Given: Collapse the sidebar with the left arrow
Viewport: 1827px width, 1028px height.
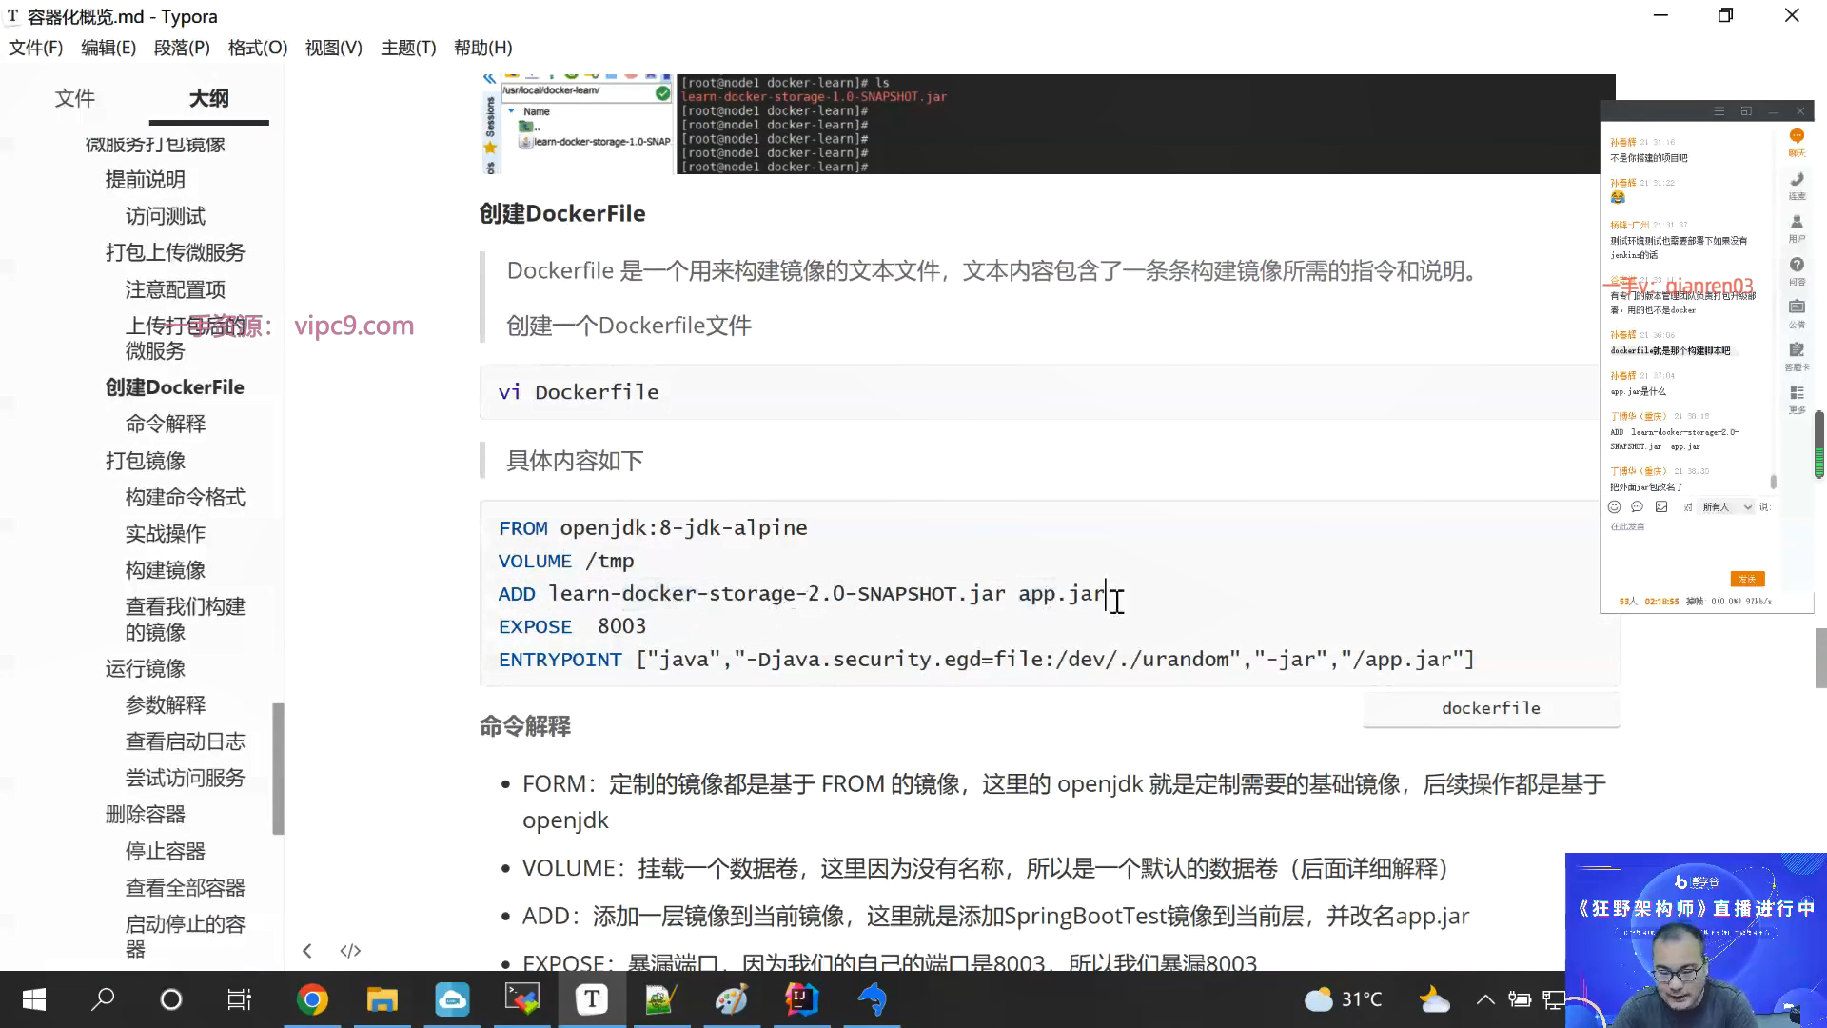Looking at the screenshot, I should pos(307,951).
